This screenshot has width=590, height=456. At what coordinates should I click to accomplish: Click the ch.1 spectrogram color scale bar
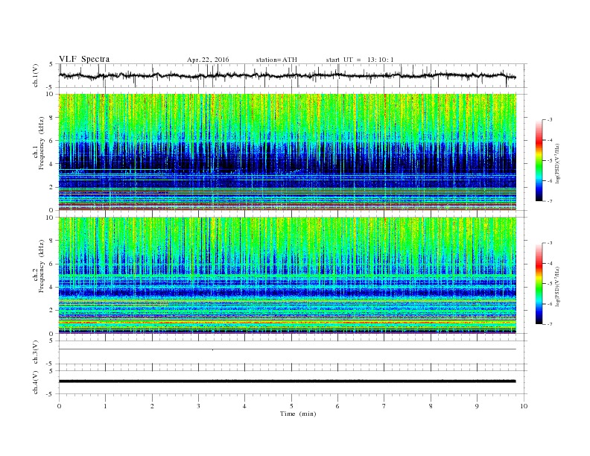(539, 161)
